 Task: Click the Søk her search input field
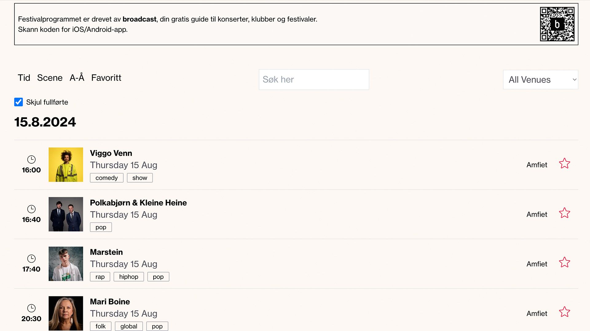[314, 80]
